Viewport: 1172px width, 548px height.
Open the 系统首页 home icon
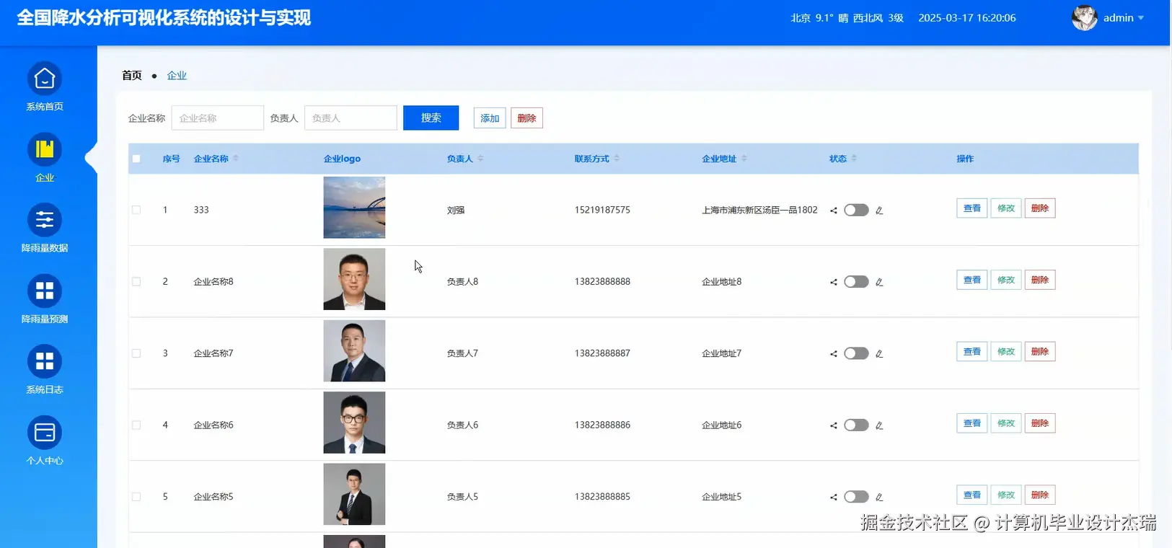[x=45, y=79]
